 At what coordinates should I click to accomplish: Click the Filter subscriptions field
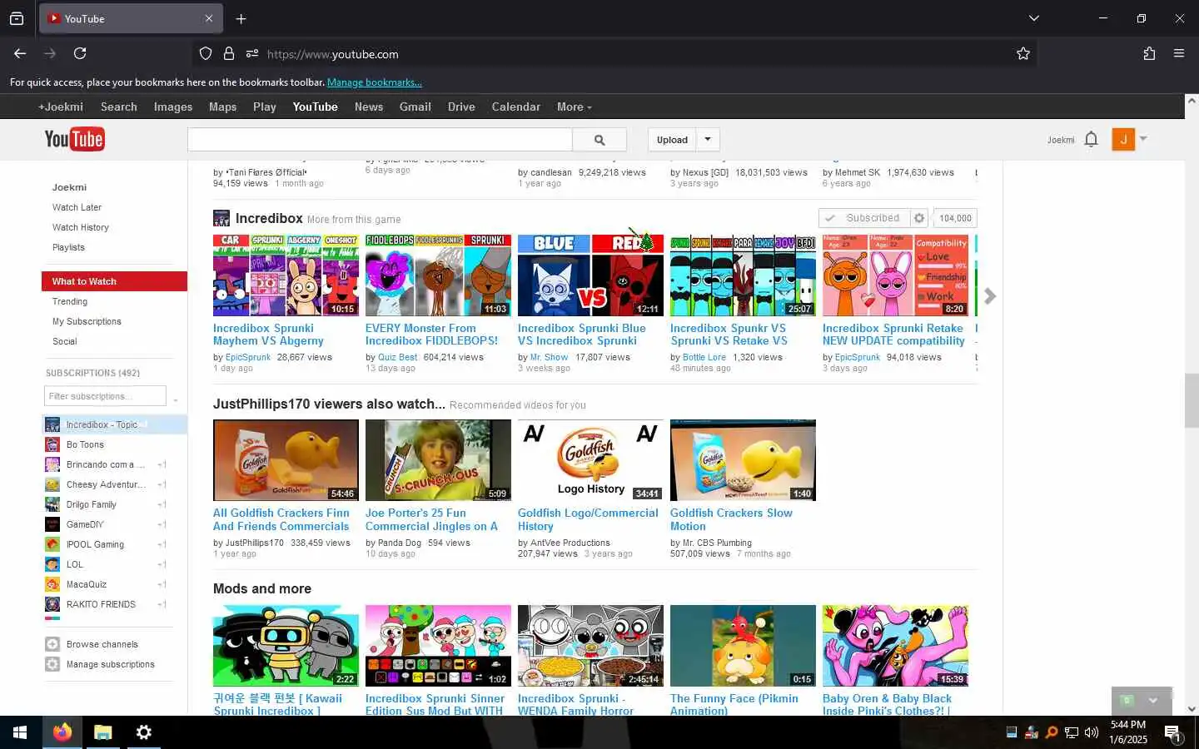(106, 396)
